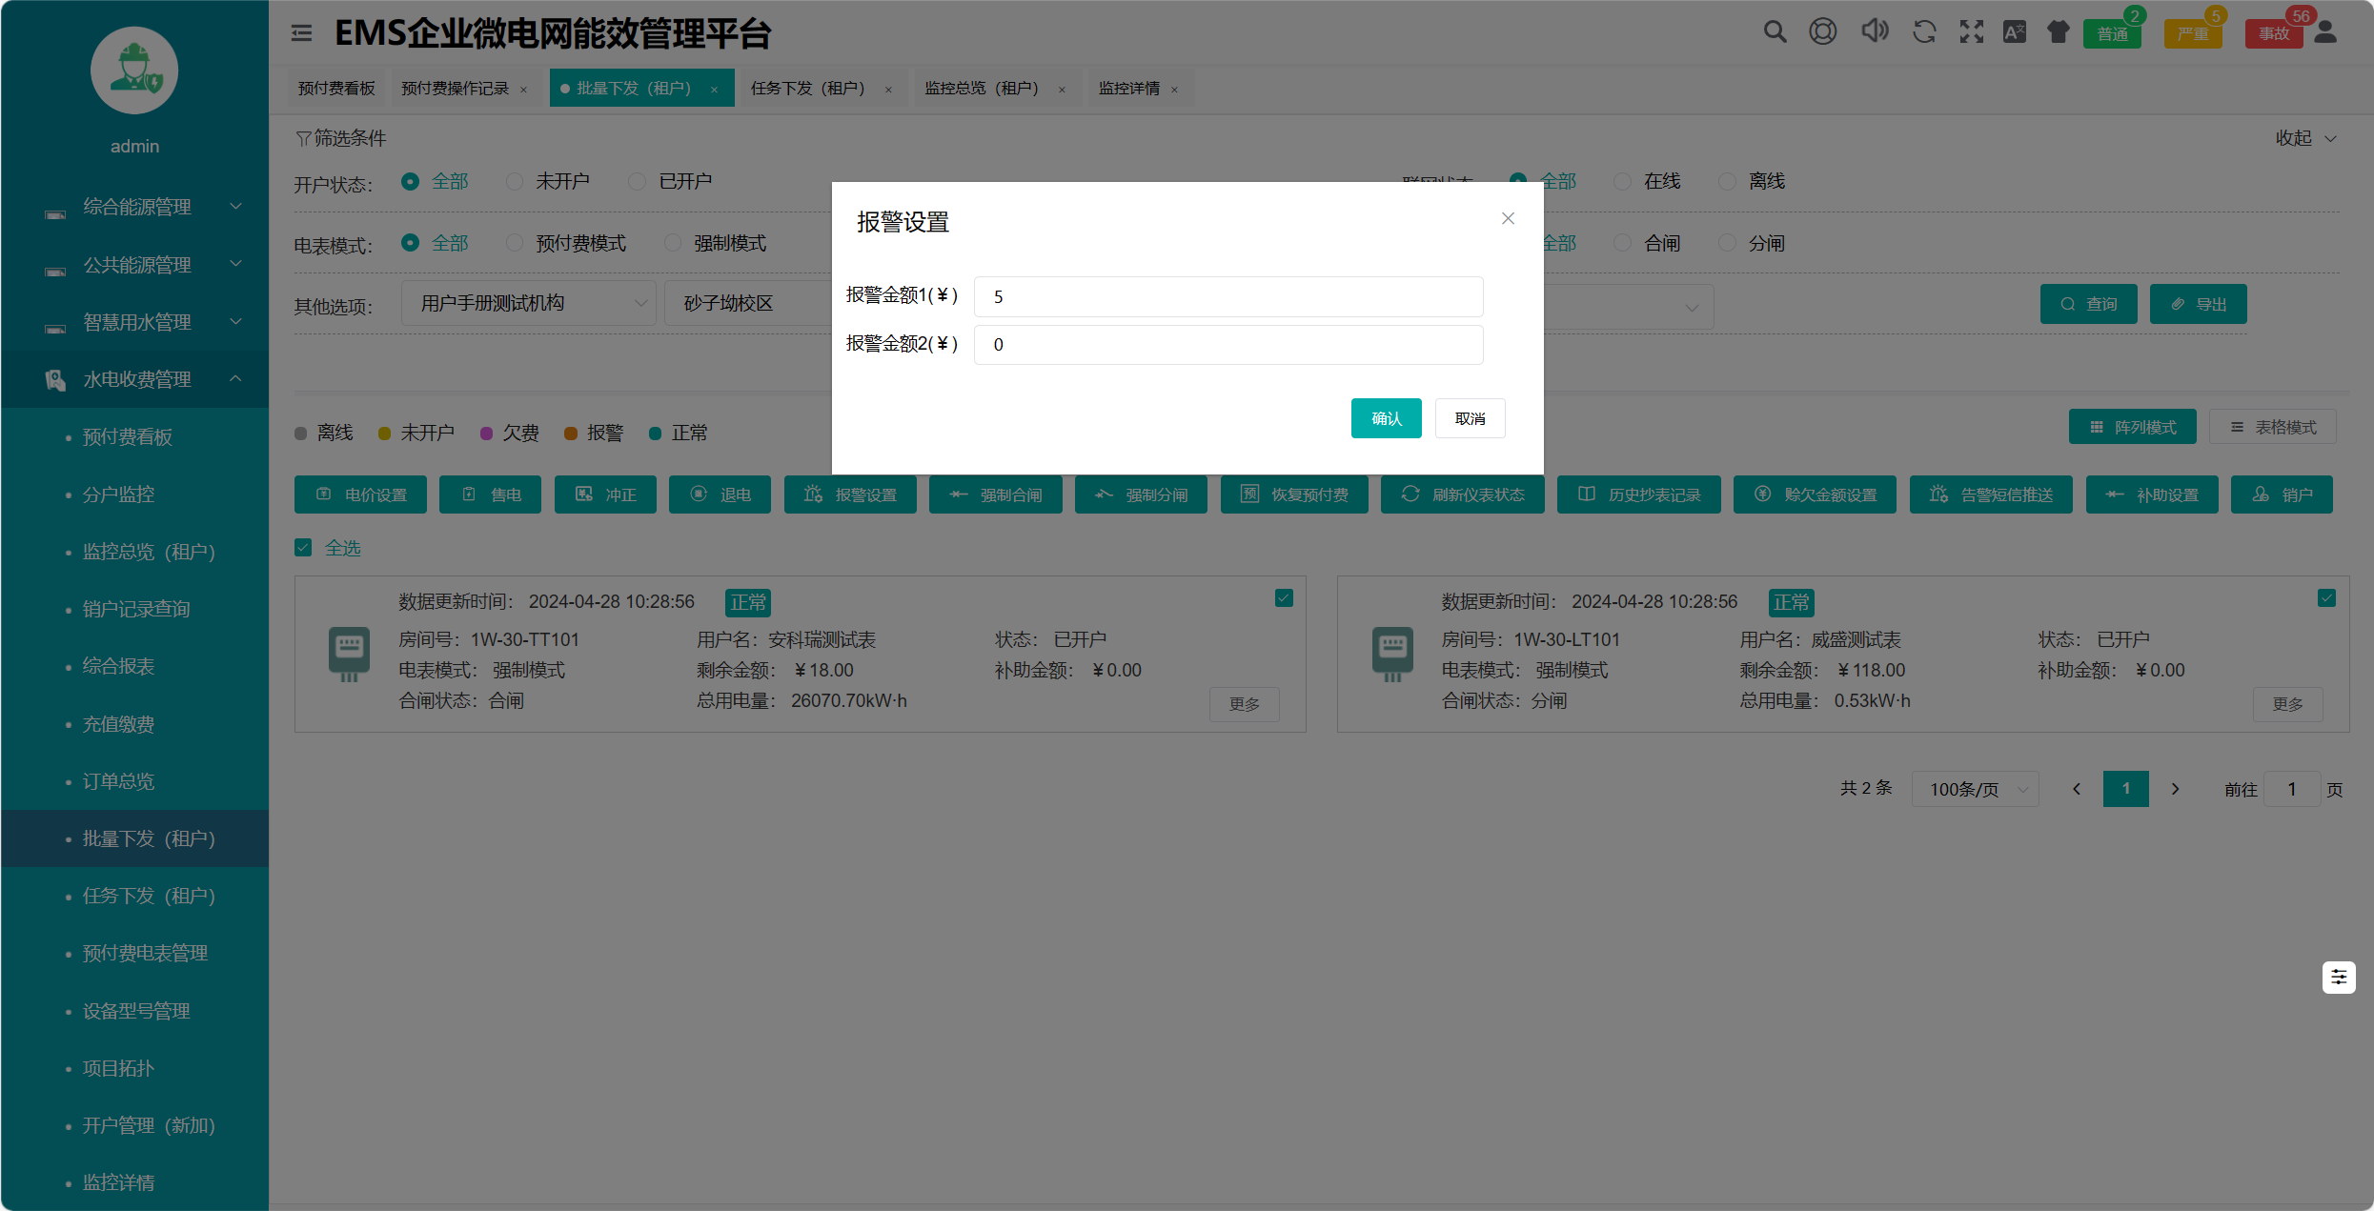This screenshot has width=2374, height=1211.
Task: Click the search magnifier icon in header
Action: click(1774, 32)
